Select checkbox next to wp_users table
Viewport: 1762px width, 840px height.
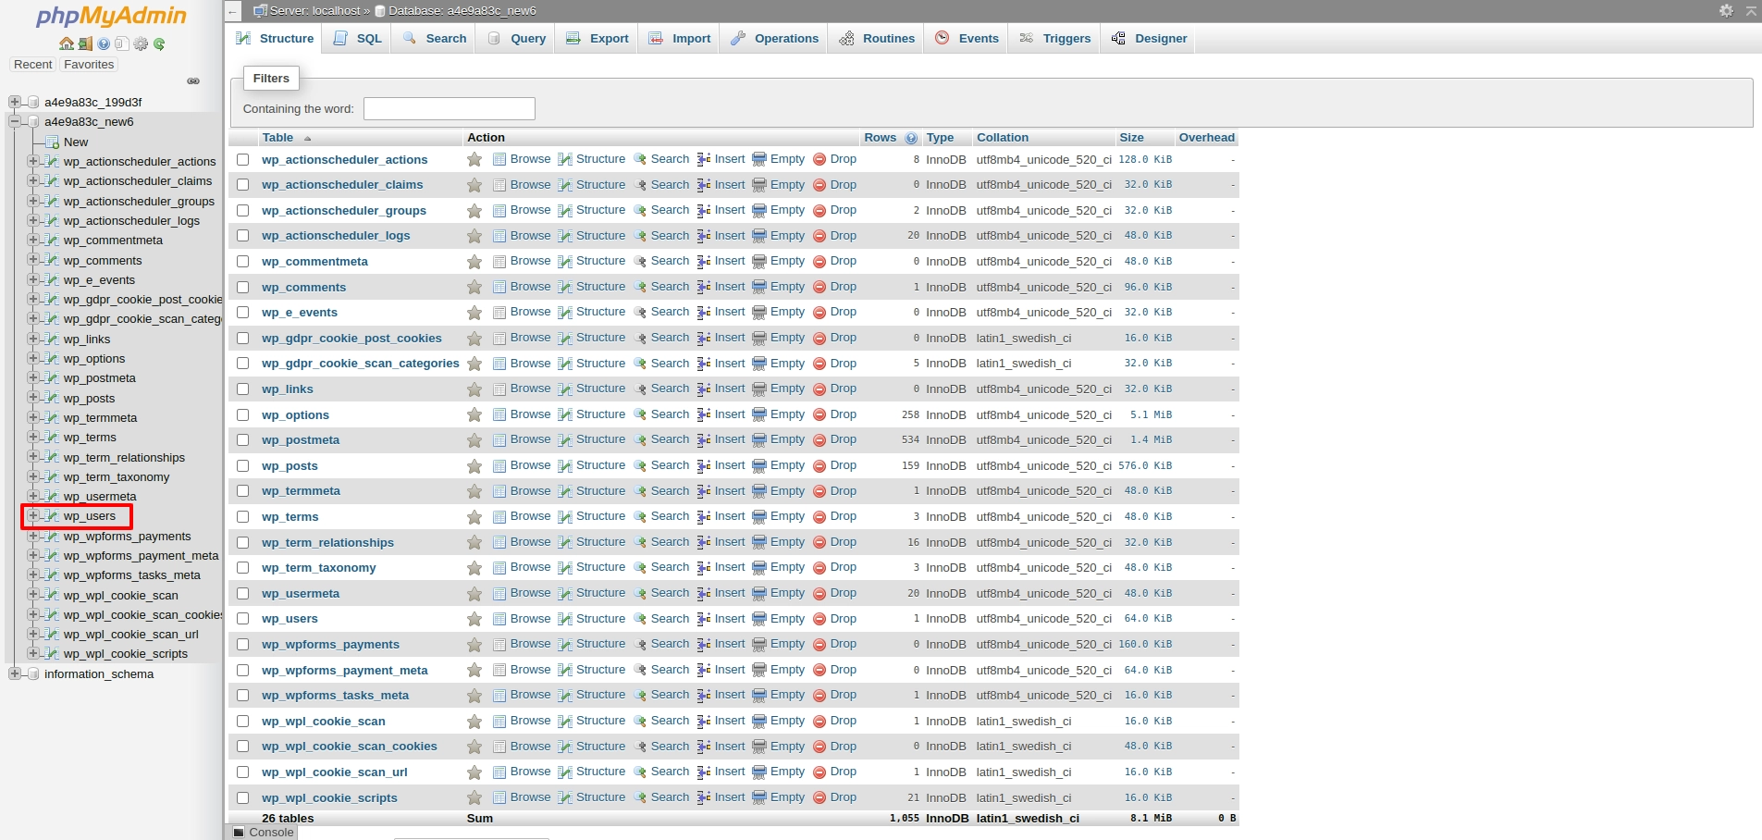(x=243, y=619)
